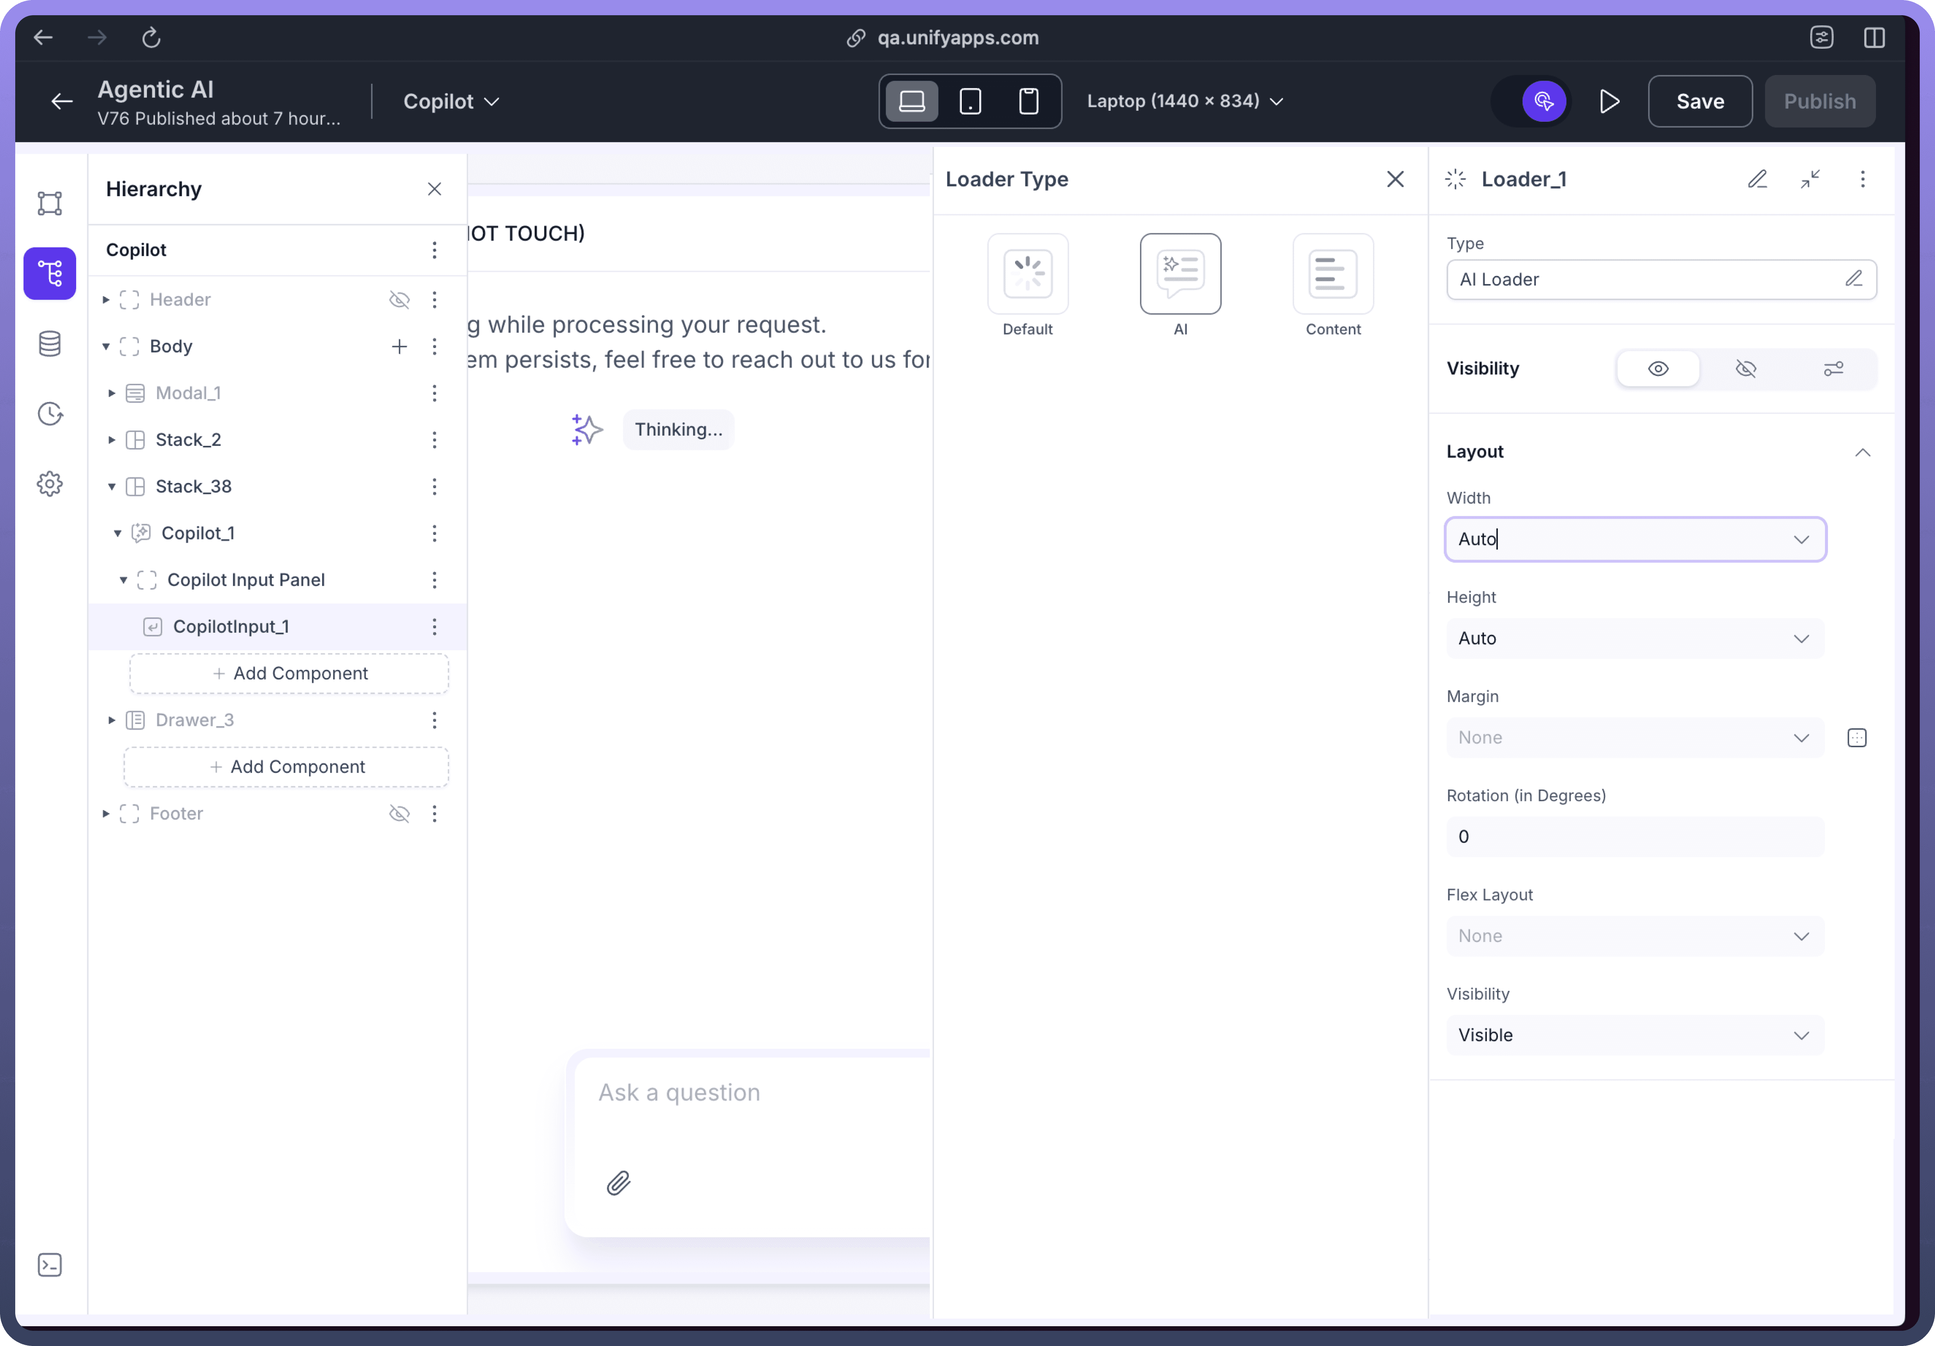This screenshot has height=1346, width=1935.
Task: Click the margin individual sides icon
Action: tap(1856, 738)
